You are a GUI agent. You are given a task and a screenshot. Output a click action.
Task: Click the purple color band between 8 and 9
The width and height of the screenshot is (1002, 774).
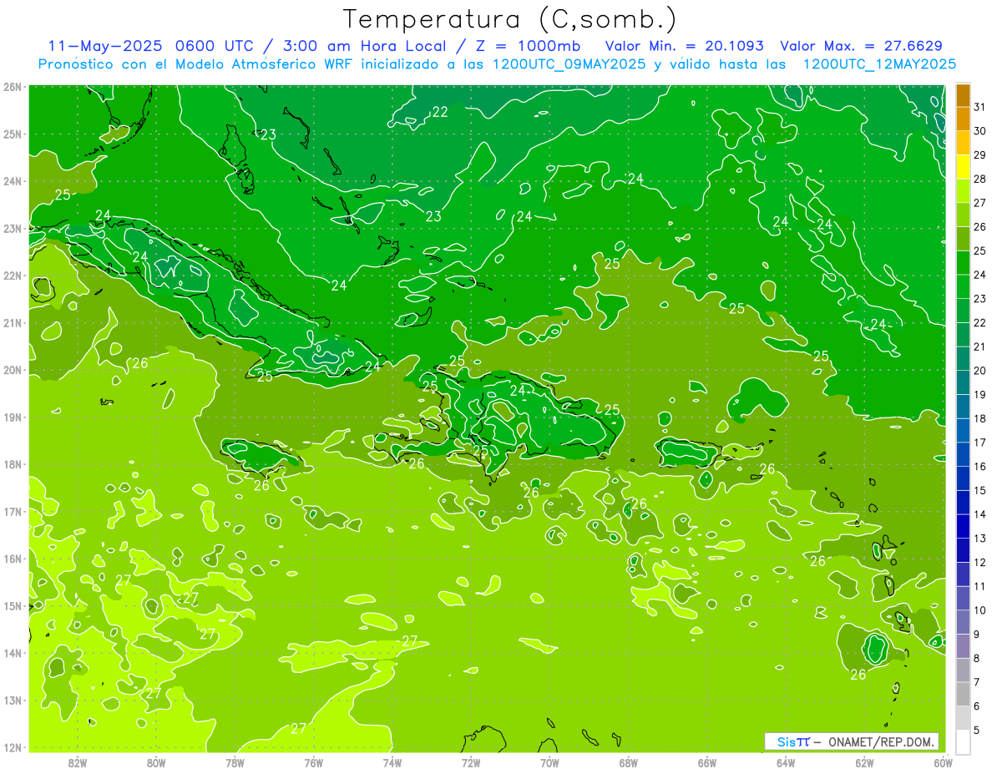(963, 646)
